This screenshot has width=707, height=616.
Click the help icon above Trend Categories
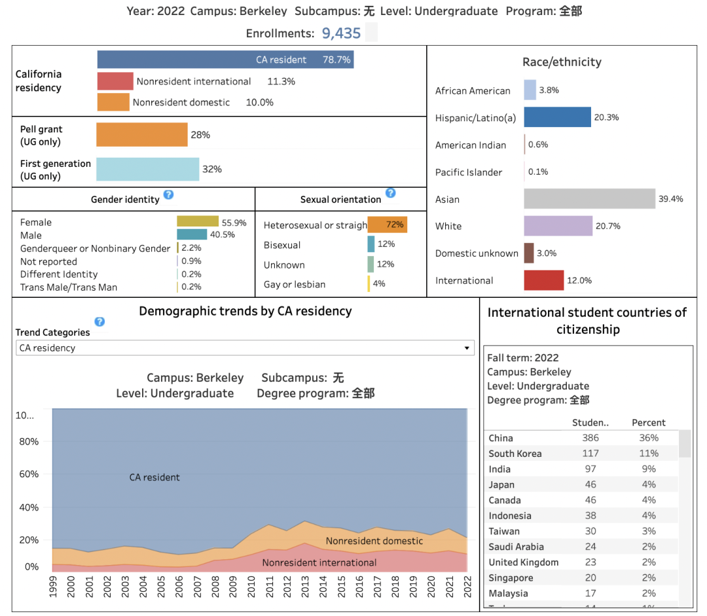tap(100, 321)
